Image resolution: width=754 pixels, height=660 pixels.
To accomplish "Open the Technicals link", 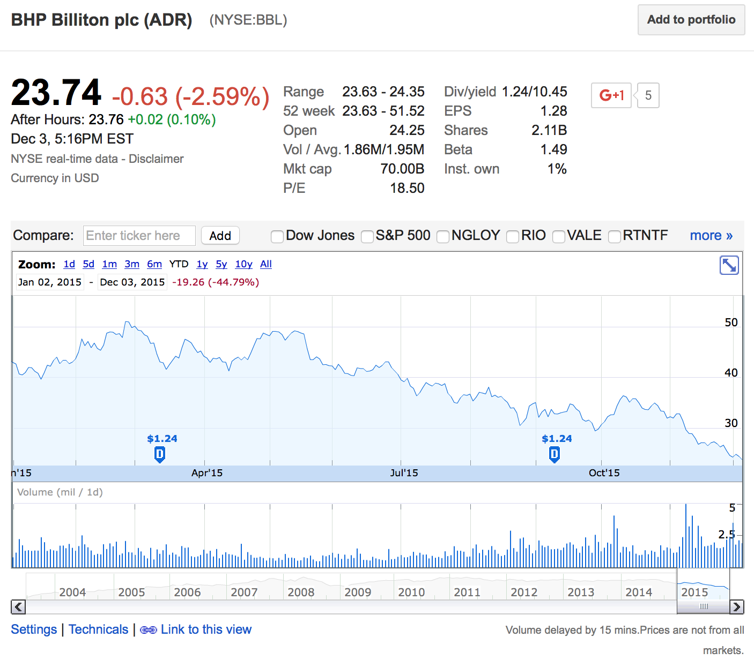I will click(x=99, y=629).
